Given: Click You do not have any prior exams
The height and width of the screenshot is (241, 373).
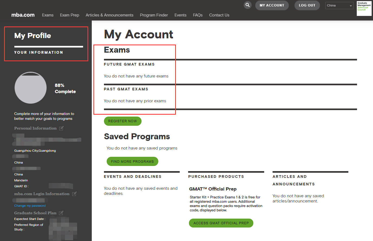Looking at the screenshot, I should click(135, 101).
